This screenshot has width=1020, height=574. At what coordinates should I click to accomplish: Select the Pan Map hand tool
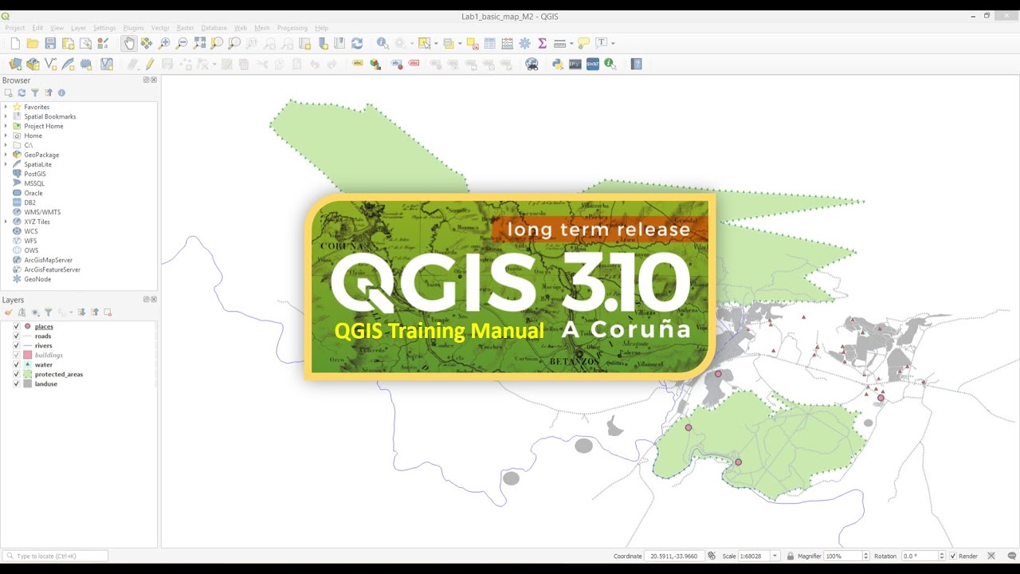tap(129, 43)
